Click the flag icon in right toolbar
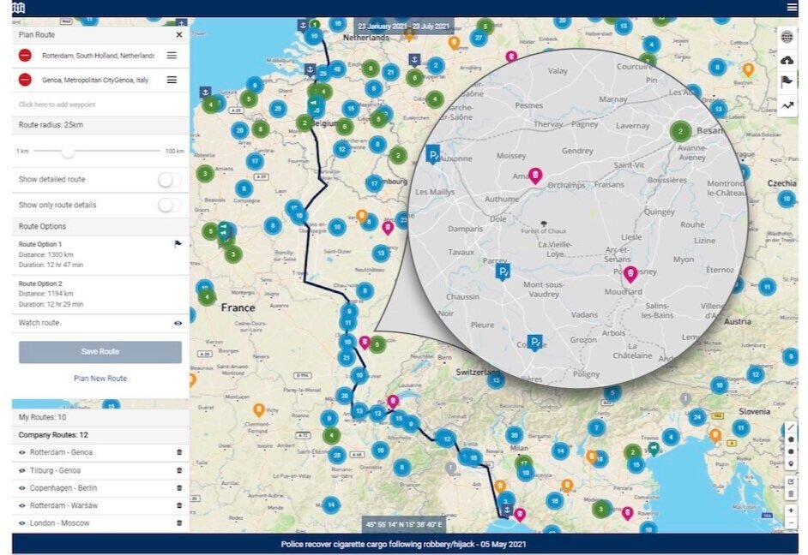808x555 pixels. click(788, 82)
